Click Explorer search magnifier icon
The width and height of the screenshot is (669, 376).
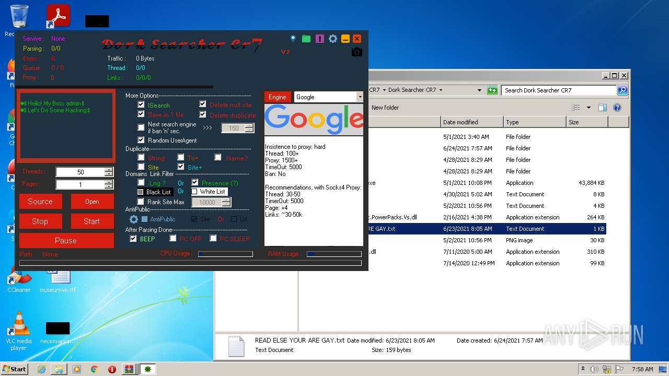[x=622, y=90]
